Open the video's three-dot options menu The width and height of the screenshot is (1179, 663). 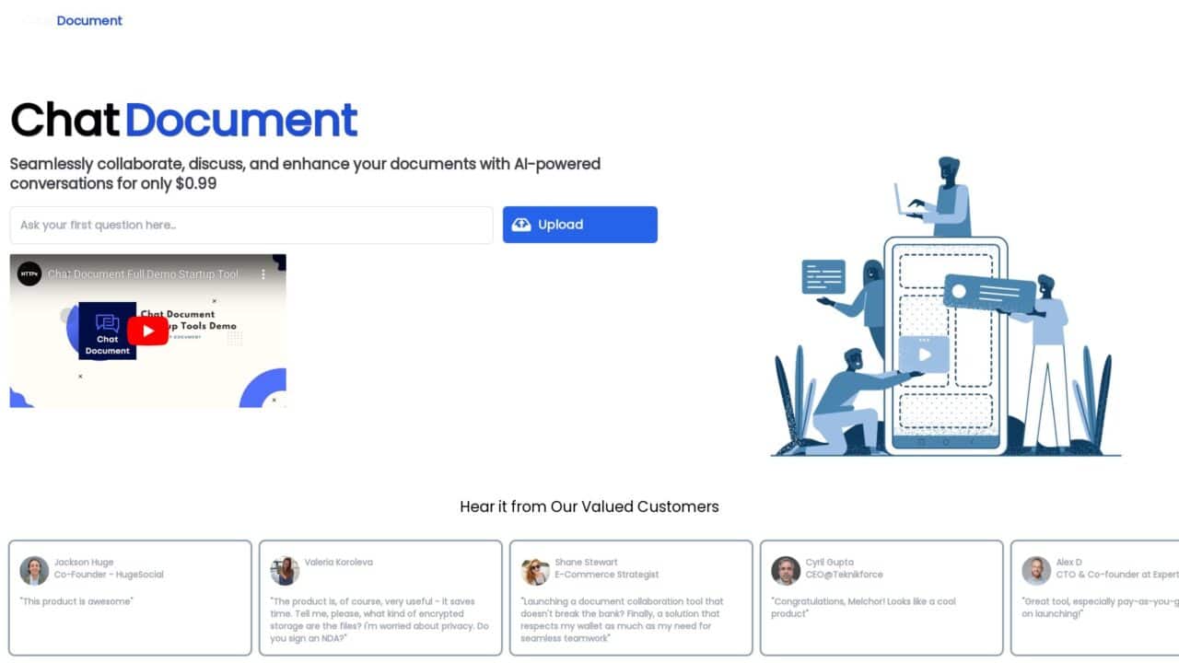coord(263,273)
